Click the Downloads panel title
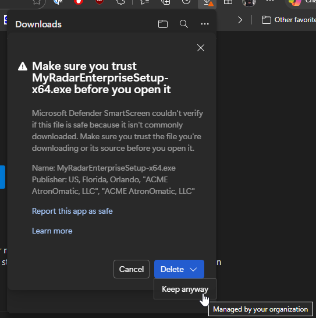The height and width of the screenshot is (318, 316). (38, 24)
